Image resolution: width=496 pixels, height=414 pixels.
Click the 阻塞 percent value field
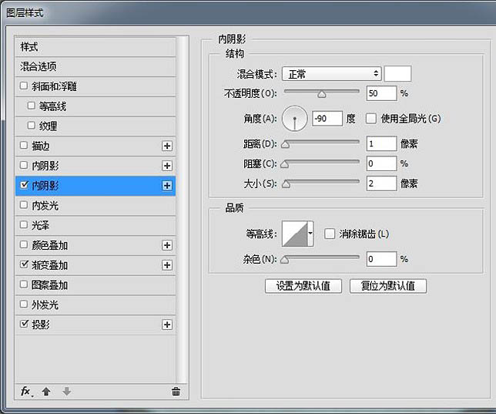coord(381,163)
